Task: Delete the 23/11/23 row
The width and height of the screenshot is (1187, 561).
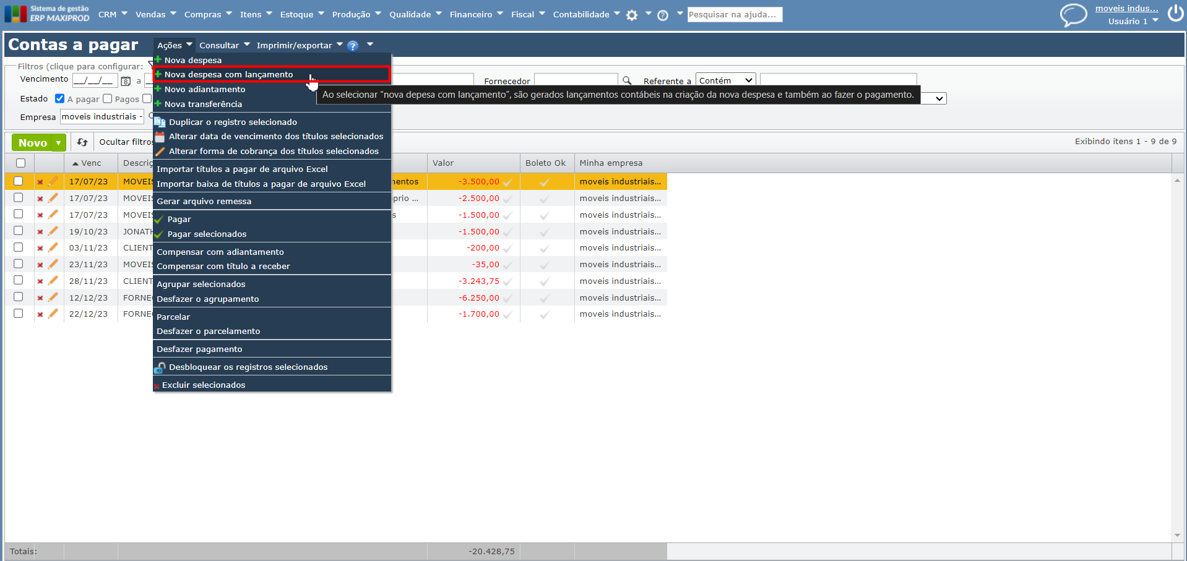Action: coord(40,265)
